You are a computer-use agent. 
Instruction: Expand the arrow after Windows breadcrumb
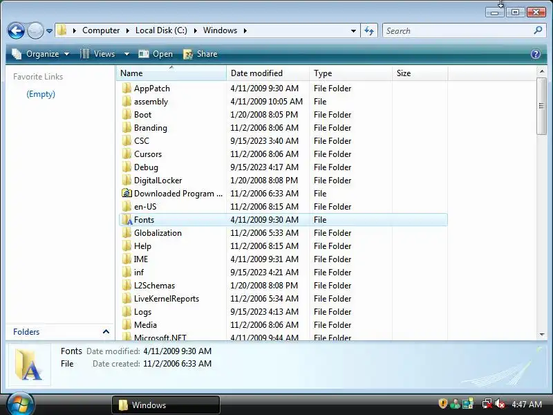pos(245,30)
